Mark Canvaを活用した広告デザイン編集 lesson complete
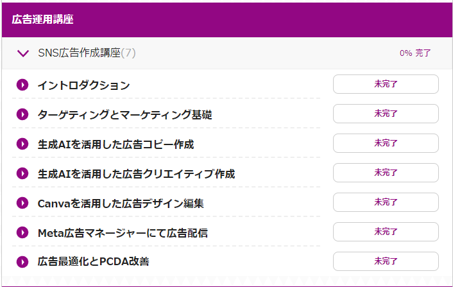 386,202
